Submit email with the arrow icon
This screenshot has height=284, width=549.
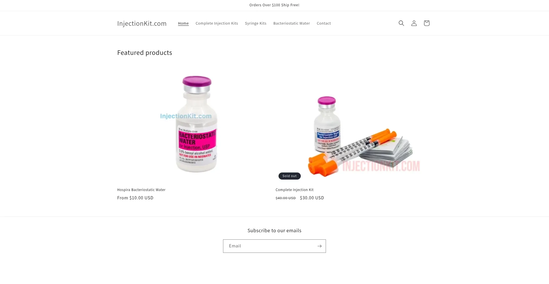[x=319, y=246]
